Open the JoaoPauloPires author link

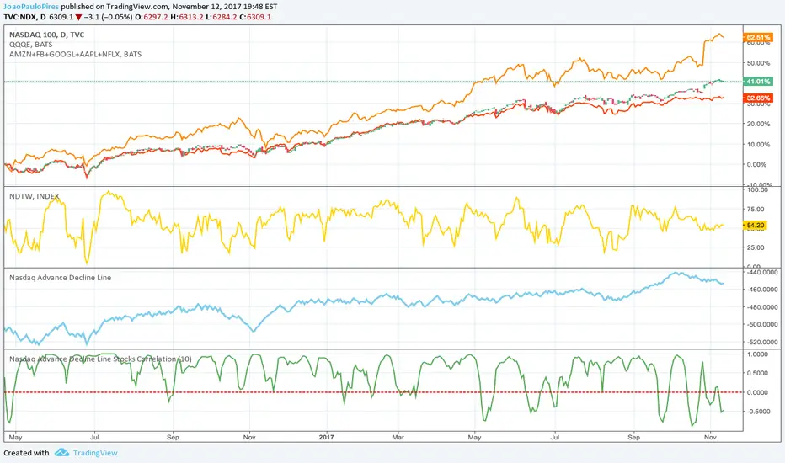click(31, 7)
